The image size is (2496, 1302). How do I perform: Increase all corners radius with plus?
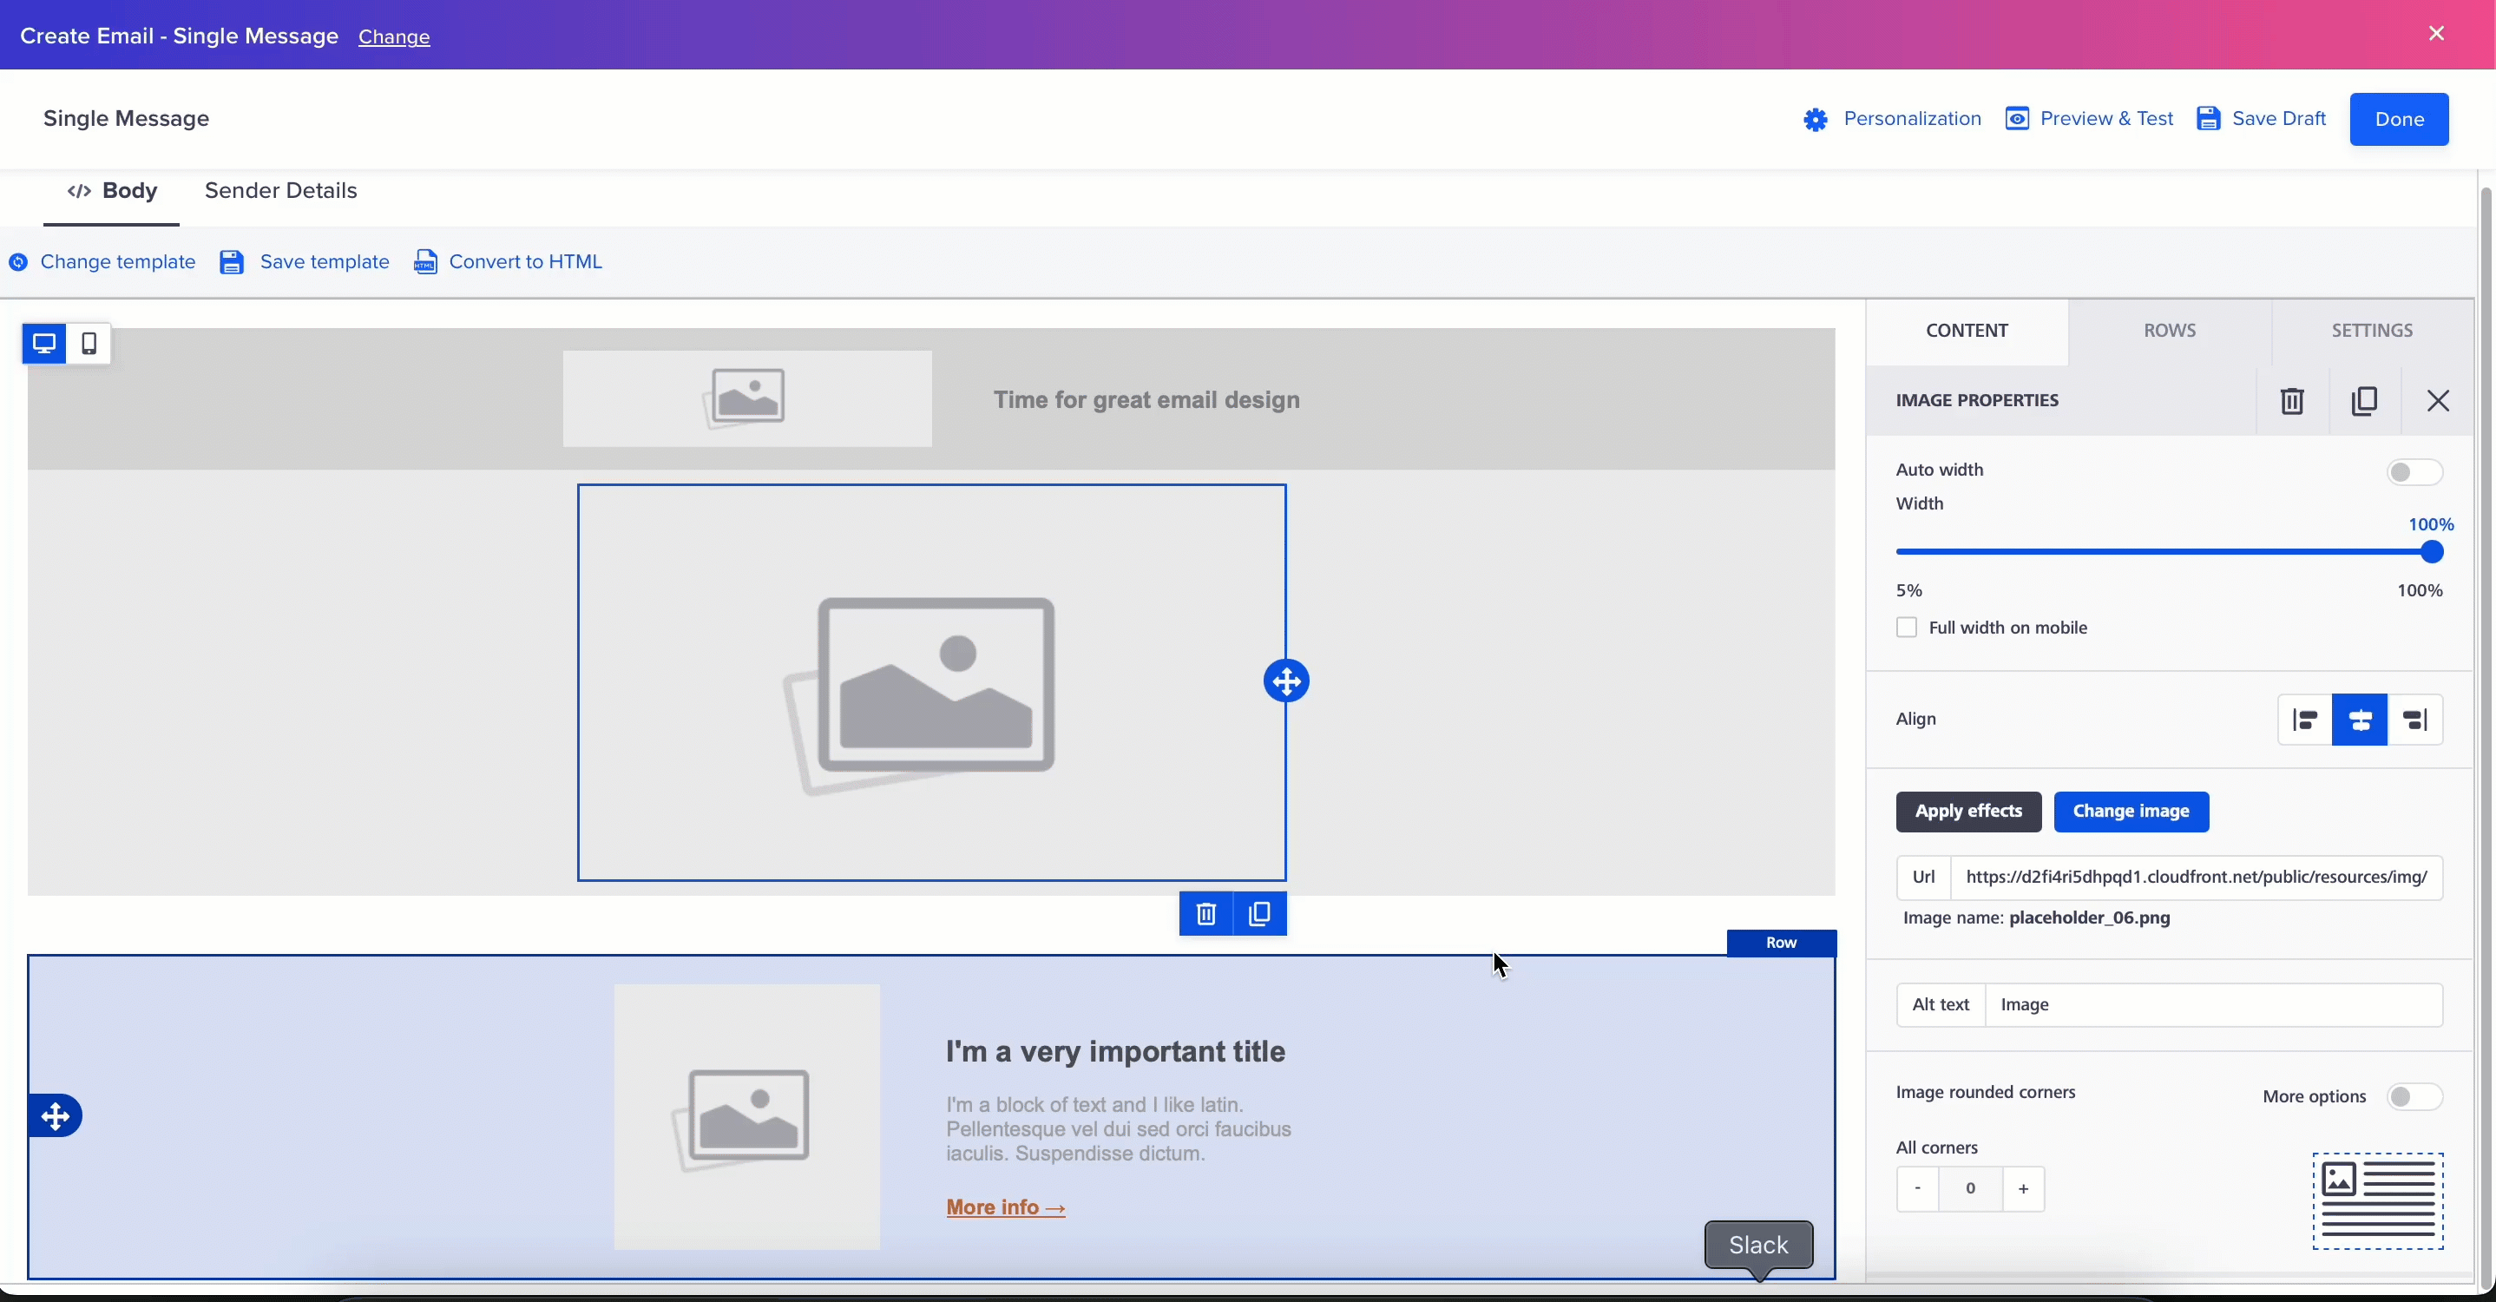2023,1188
